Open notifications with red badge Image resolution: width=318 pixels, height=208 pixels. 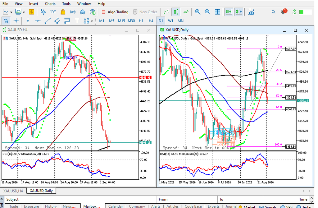[x=284, y=12]
